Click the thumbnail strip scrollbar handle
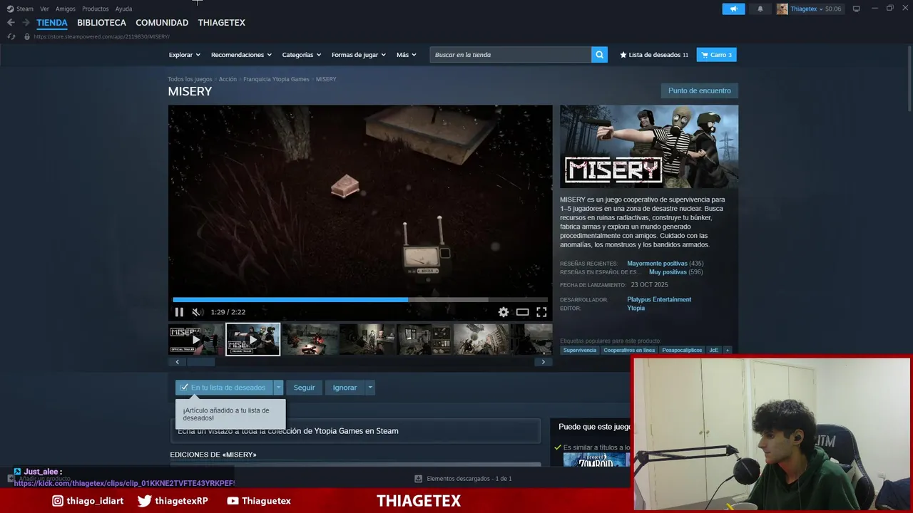The height and width of the screenshot is (513, 913). click(x=201, y=362)
